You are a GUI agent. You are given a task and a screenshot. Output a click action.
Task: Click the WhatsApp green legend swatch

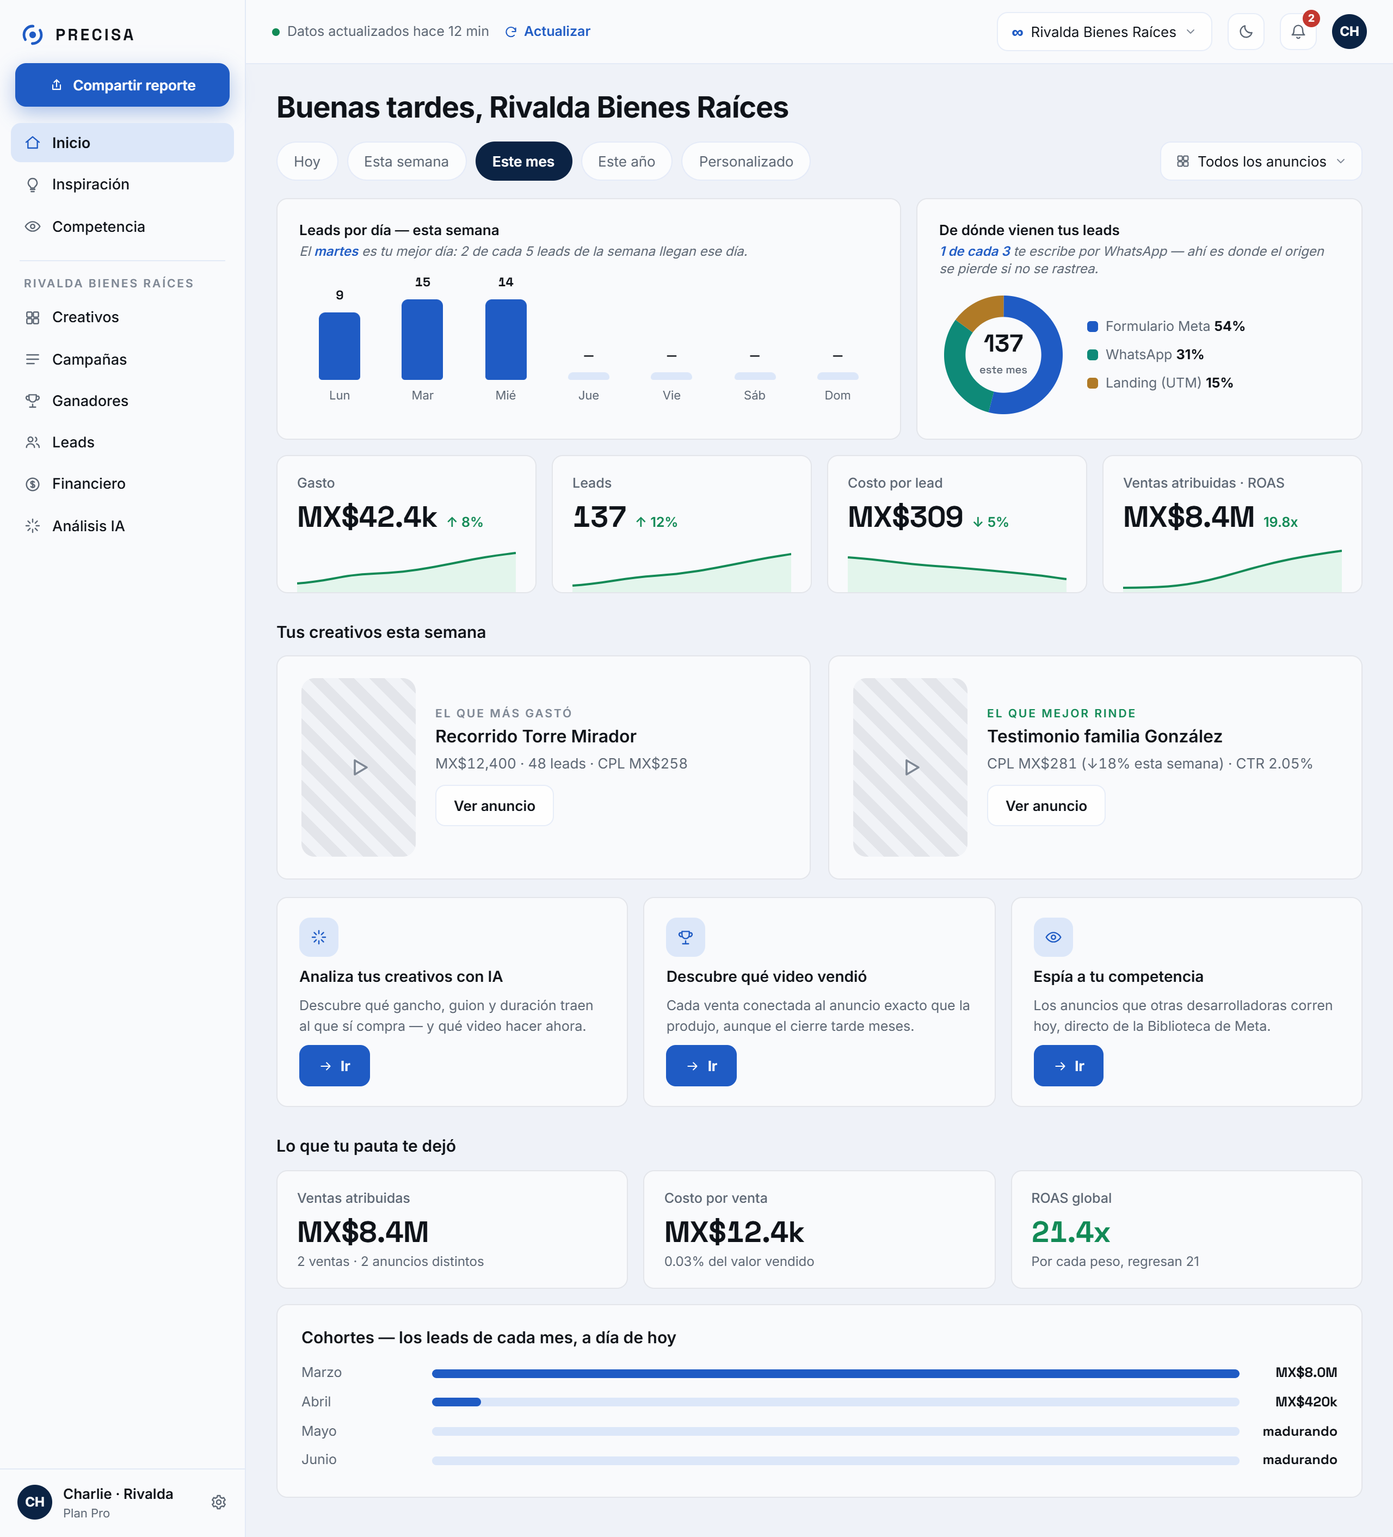(1093, 354)
